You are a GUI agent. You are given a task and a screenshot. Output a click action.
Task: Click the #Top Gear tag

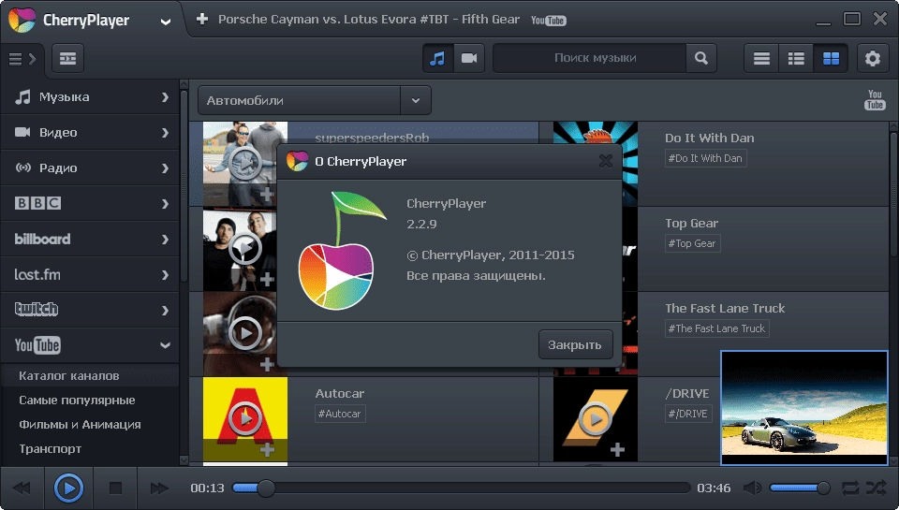tap(692, 243)
